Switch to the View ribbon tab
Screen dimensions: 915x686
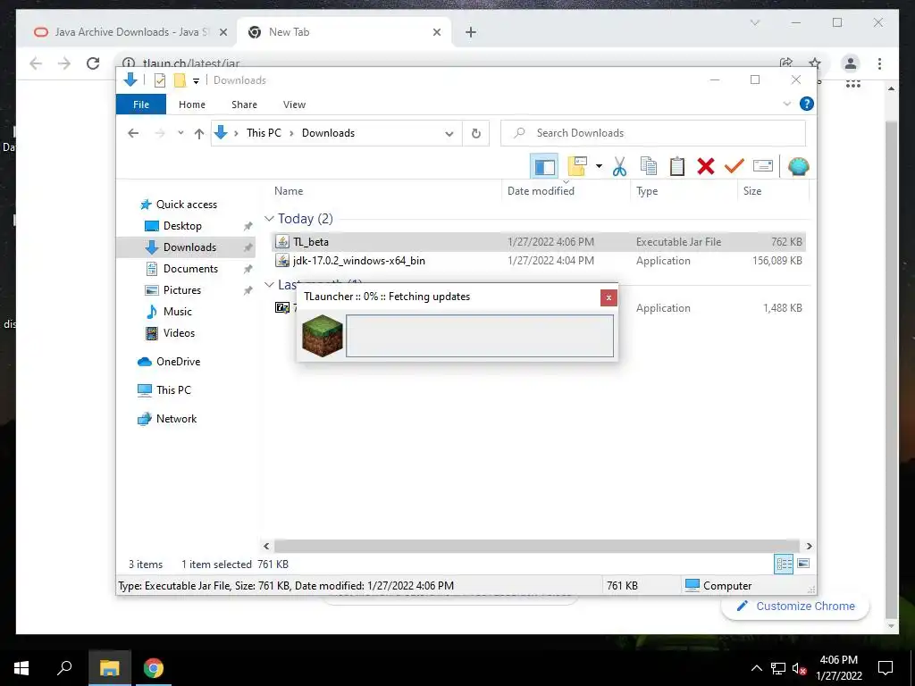(x=294, y=105)
